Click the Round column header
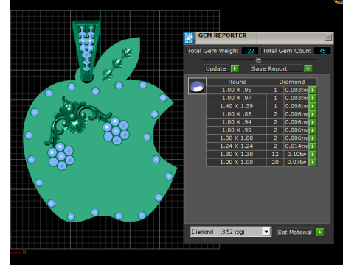Viewport: 354px width, 265px height. tap(237, 82)
